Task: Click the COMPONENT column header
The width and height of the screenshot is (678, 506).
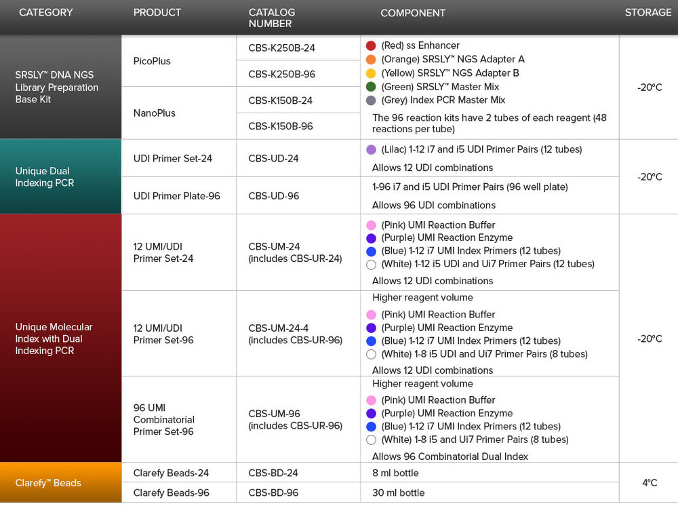Action: (x=412, y=13)
